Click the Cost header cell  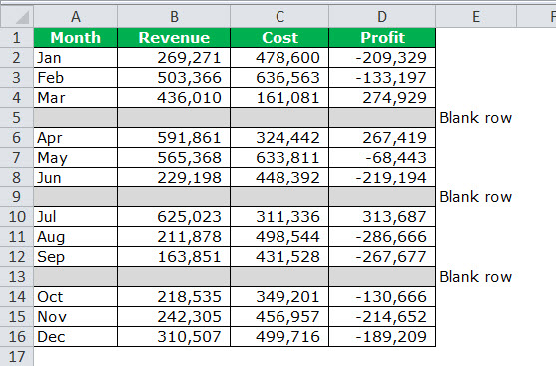pyautogui.click(x=279, y=38)
